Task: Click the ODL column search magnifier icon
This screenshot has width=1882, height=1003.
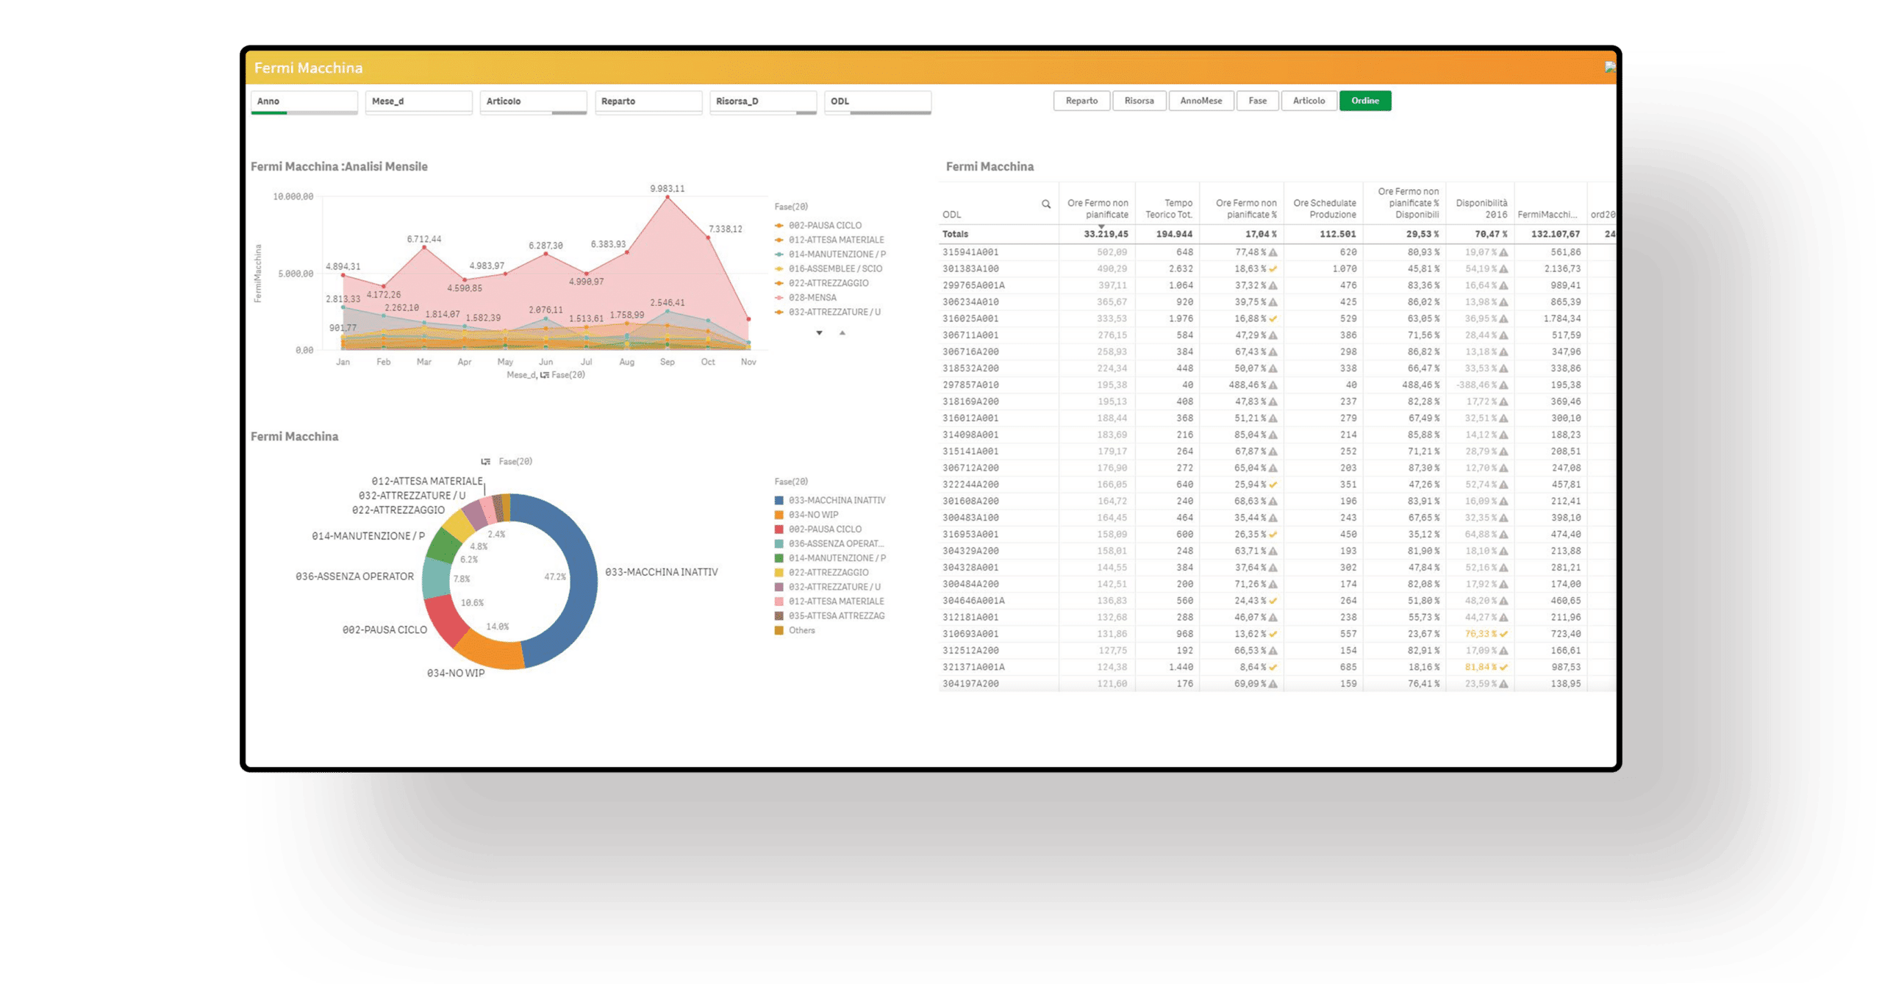Action: point(1045,204)
